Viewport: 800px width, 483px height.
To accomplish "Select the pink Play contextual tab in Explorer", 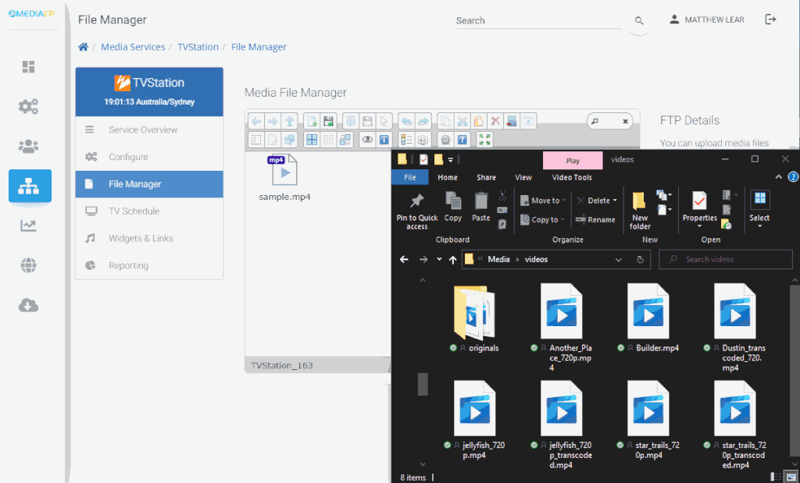I will point(573,161).
